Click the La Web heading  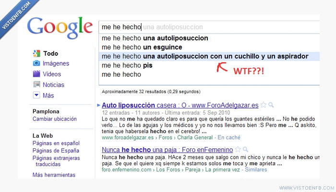tap(43, 136)
